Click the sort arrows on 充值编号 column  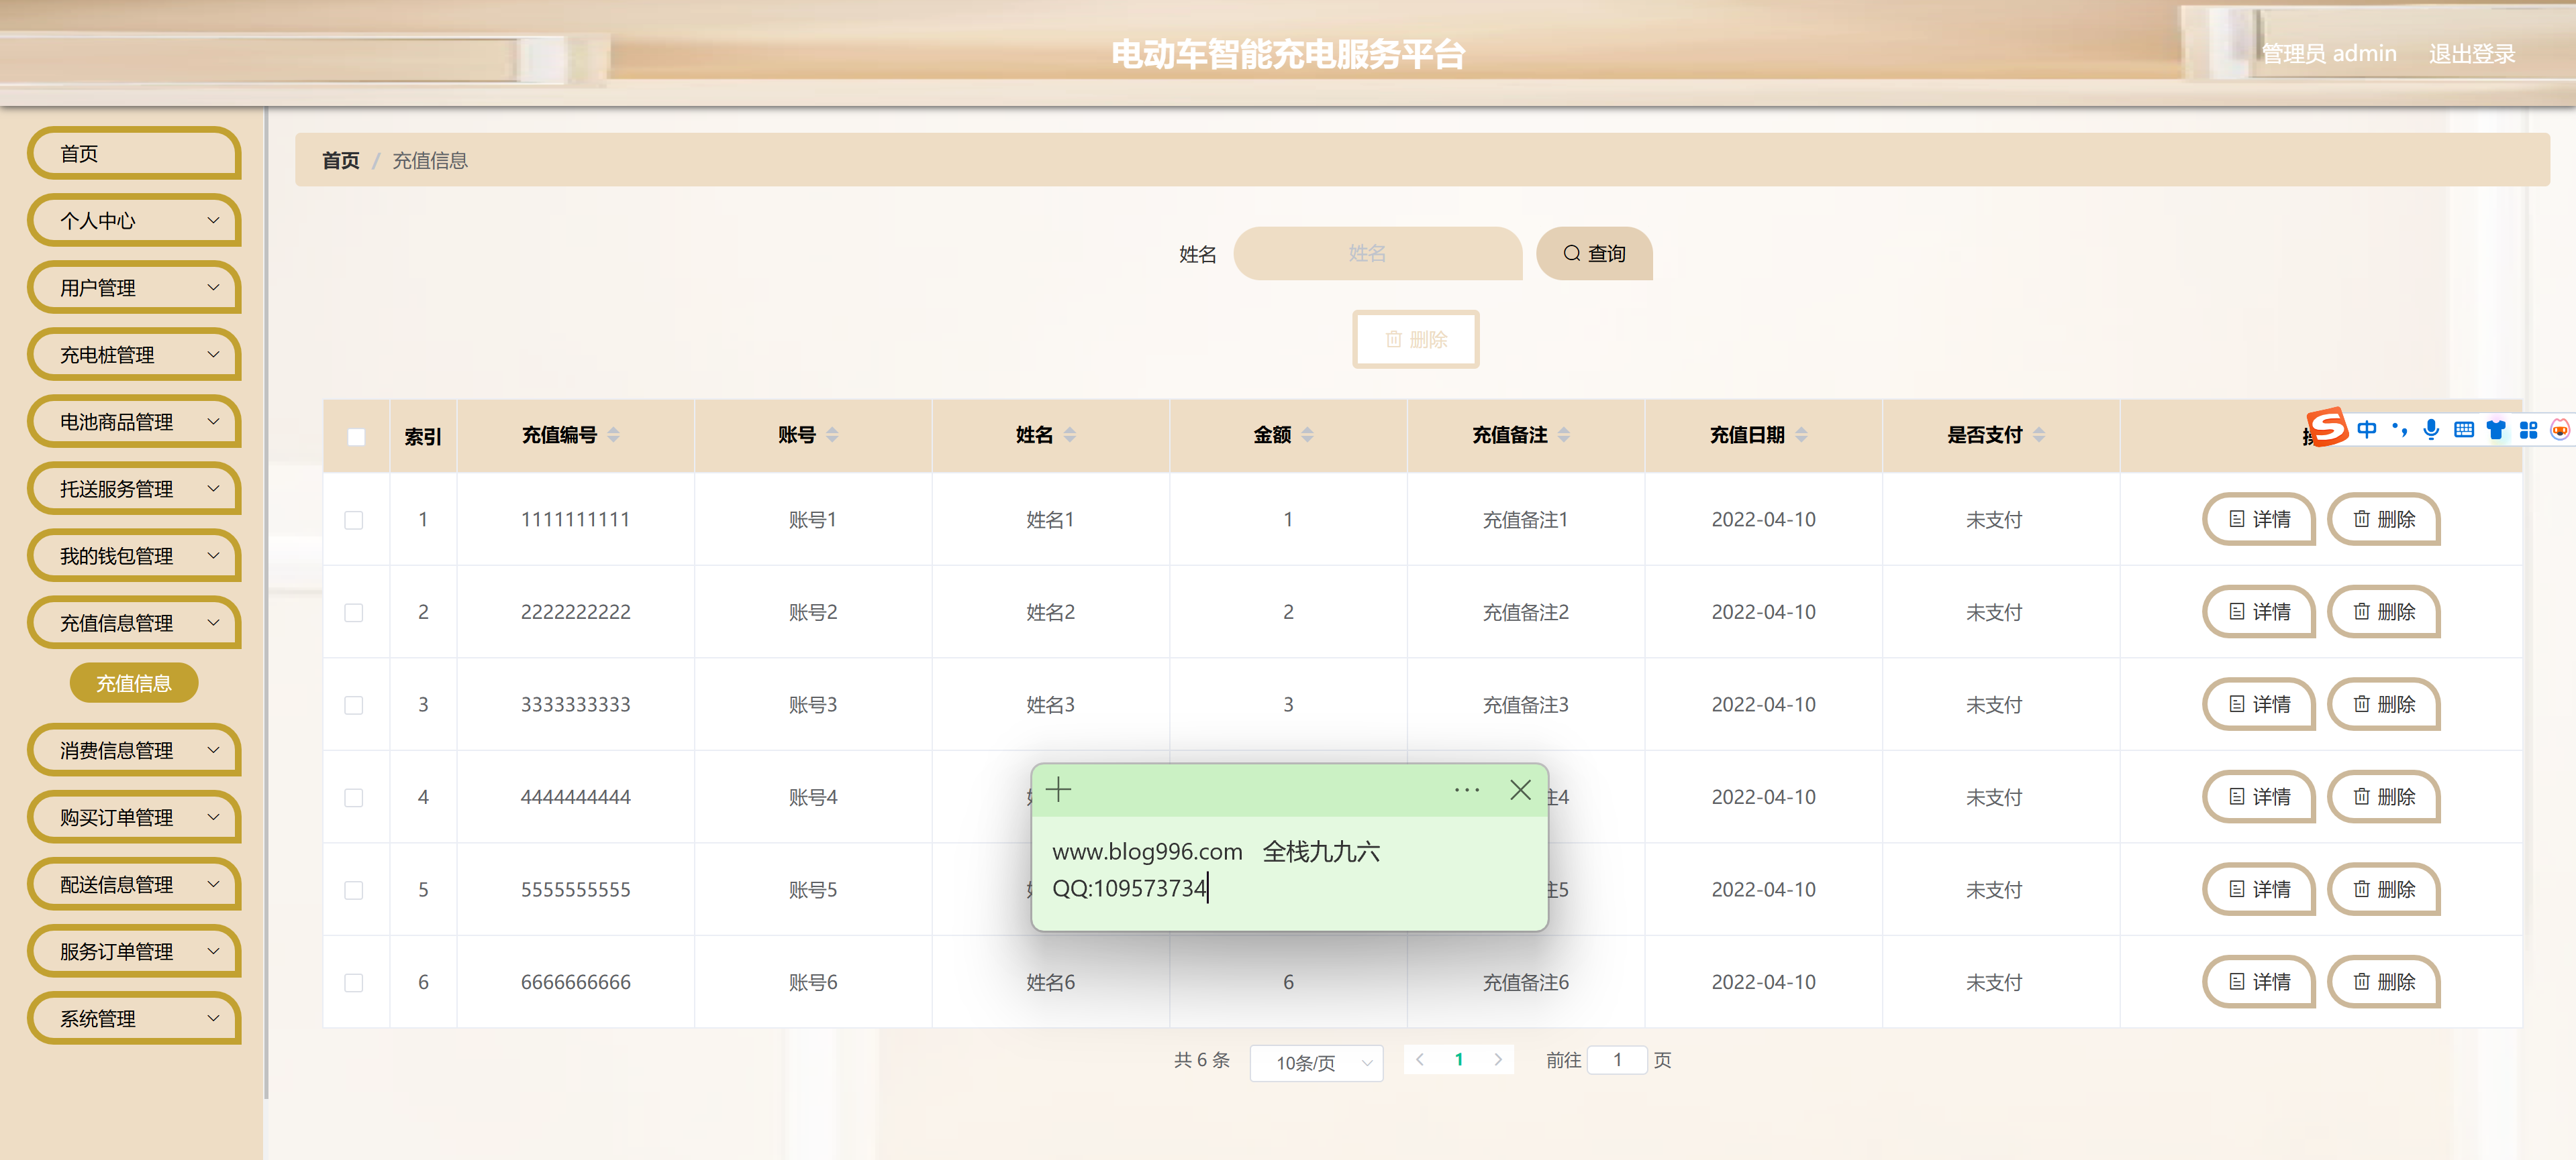click(x=613, y=434)
